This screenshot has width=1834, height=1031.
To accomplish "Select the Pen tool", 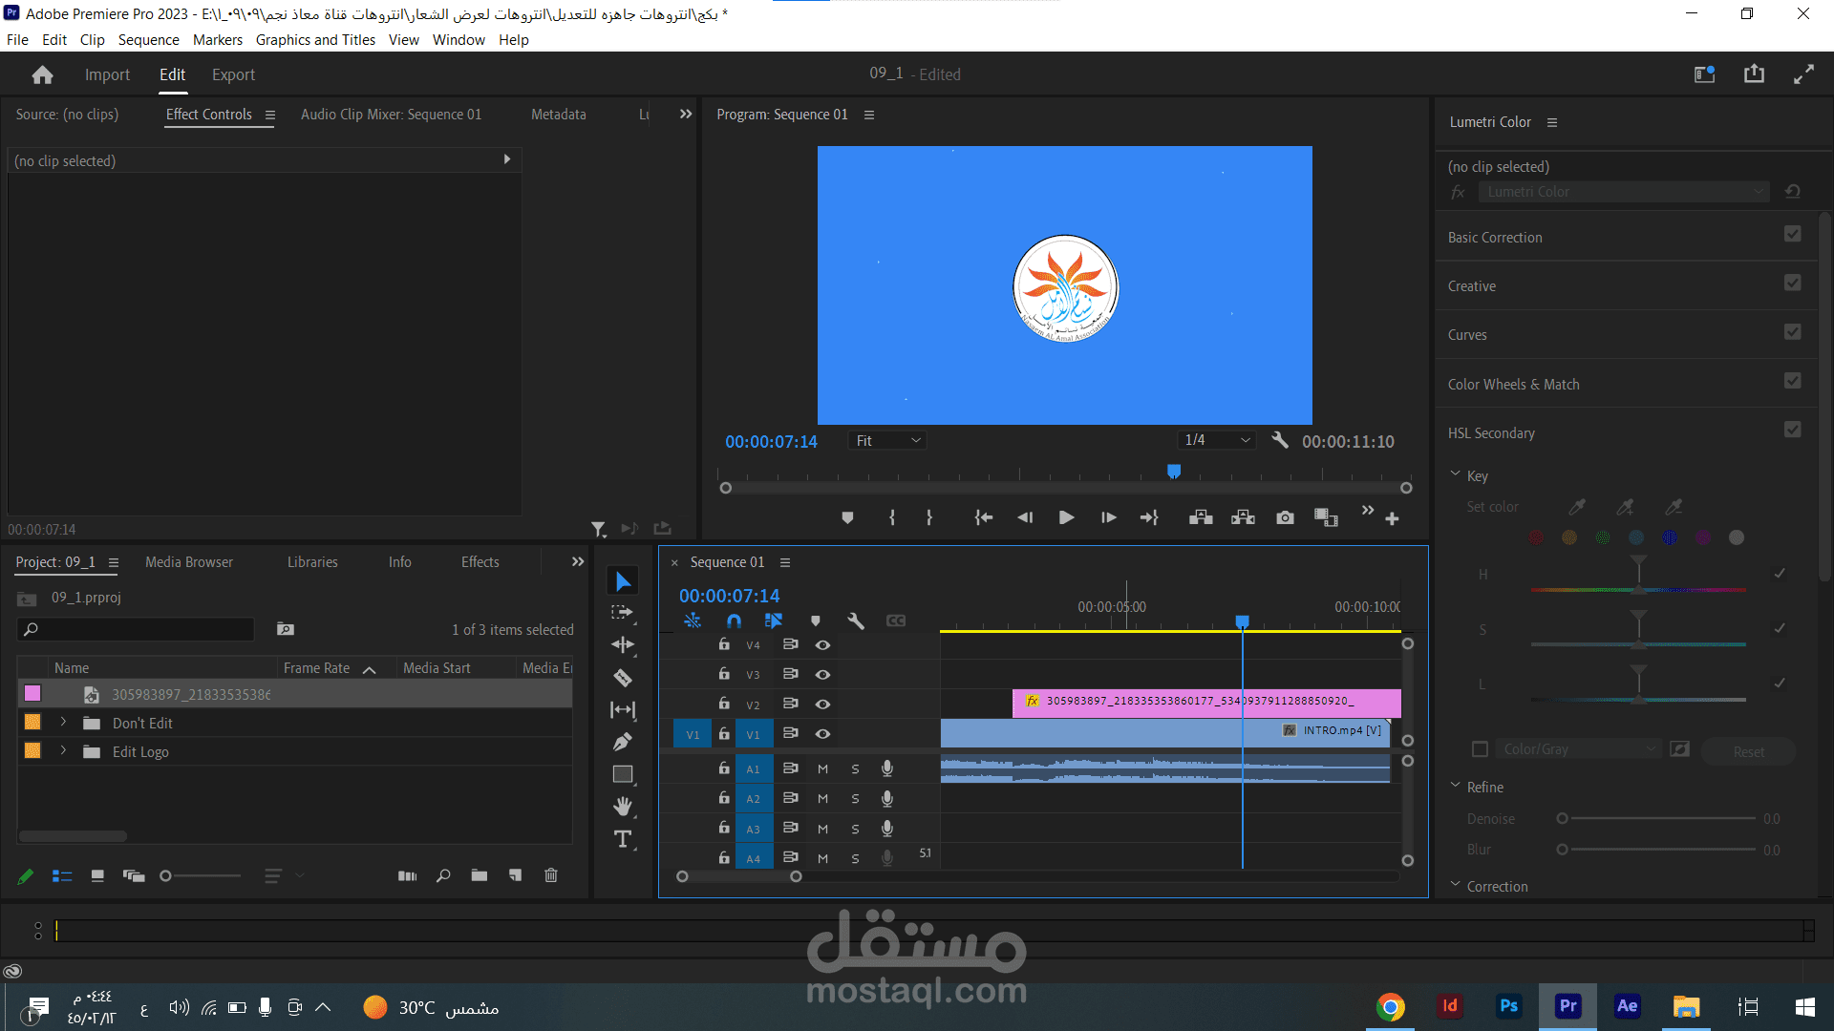I will pyautogui.click(x=623, y=742).
